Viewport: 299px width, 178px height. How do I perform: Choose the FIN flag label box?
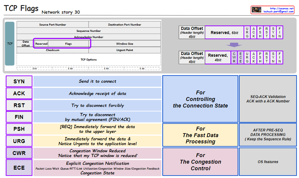19,117
